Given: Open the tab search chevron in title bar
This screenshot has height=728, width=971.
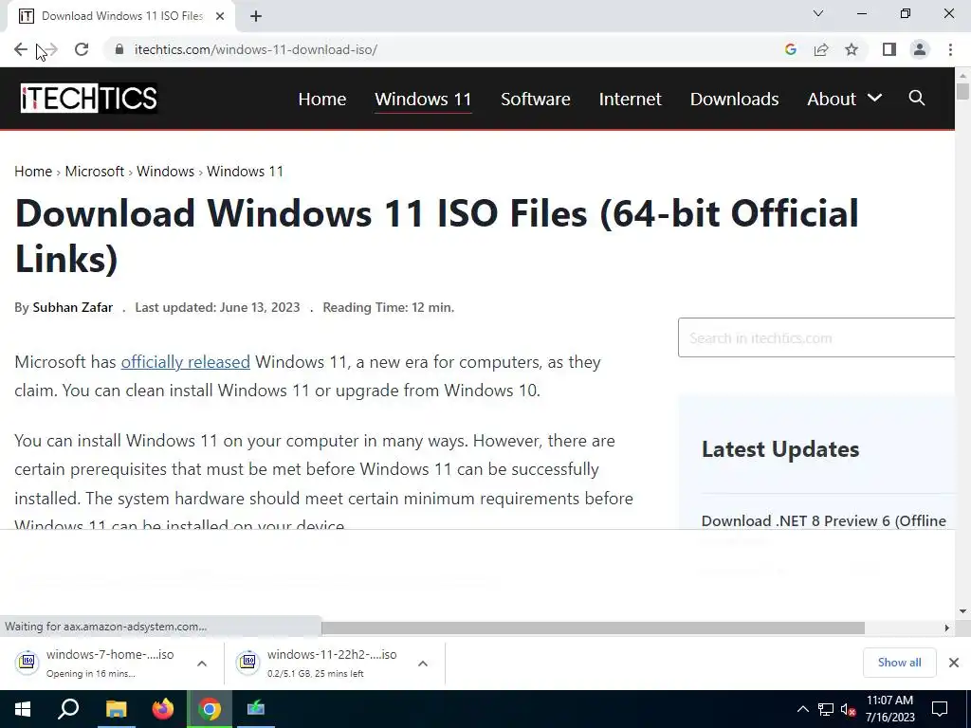Looking at the screenshot, I should (818, 13).
